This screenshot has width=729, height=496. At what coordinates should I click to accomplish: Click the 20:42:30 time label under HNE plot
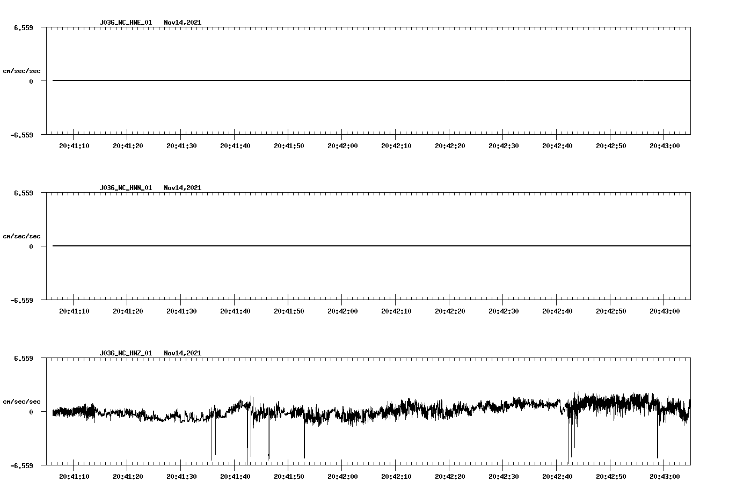pyautogui.click(x=504, y=146)
